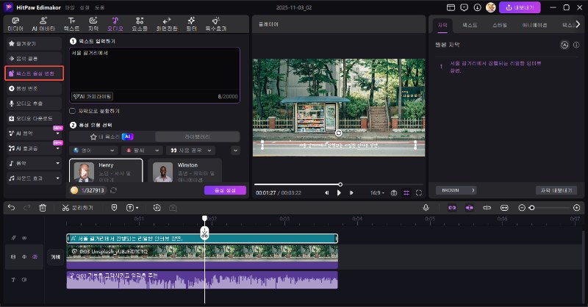Click the translate icon in subtitle panel
Viewport: 588px width, 307px height.
[564, 45]
